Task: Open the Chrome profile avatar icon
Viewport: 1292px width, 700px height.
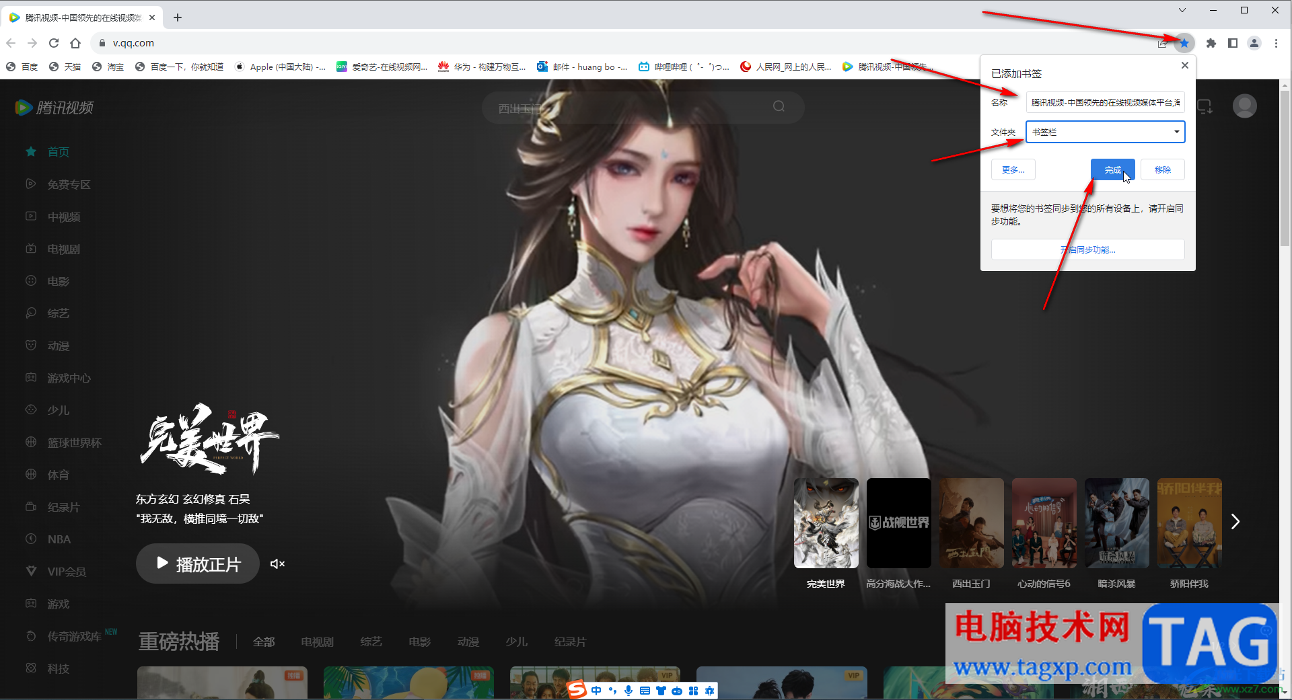Action: (x=1254, y=43)
